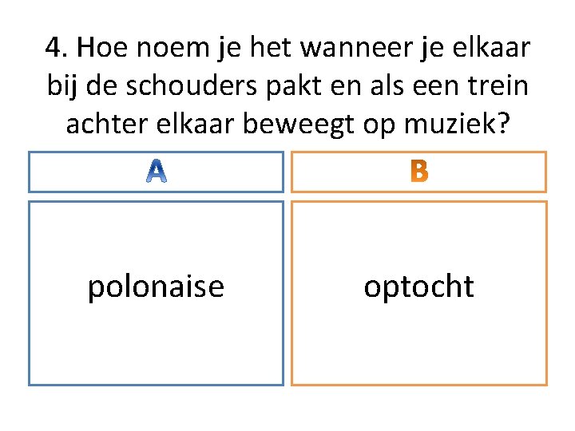Click the word "schouders" in the question
This screenshot has height=431, width=575.
pos(192,86)
